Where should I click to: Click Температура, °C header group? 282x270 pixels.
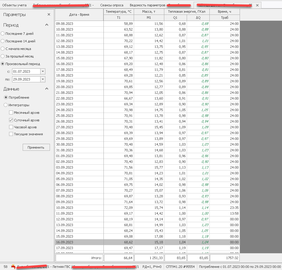pyautogui.click(x=119, y=12)
